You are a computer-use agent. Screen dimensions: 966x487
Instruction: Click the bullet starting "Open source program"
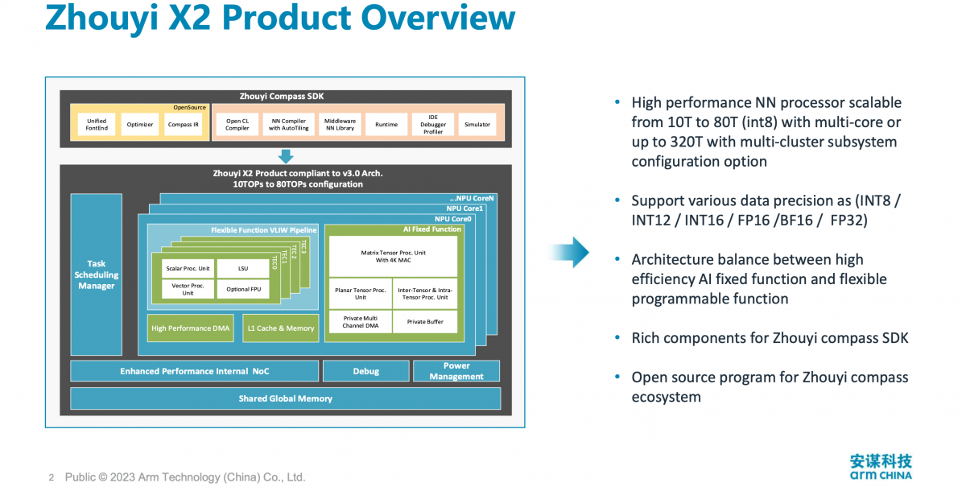coord(770,386)
